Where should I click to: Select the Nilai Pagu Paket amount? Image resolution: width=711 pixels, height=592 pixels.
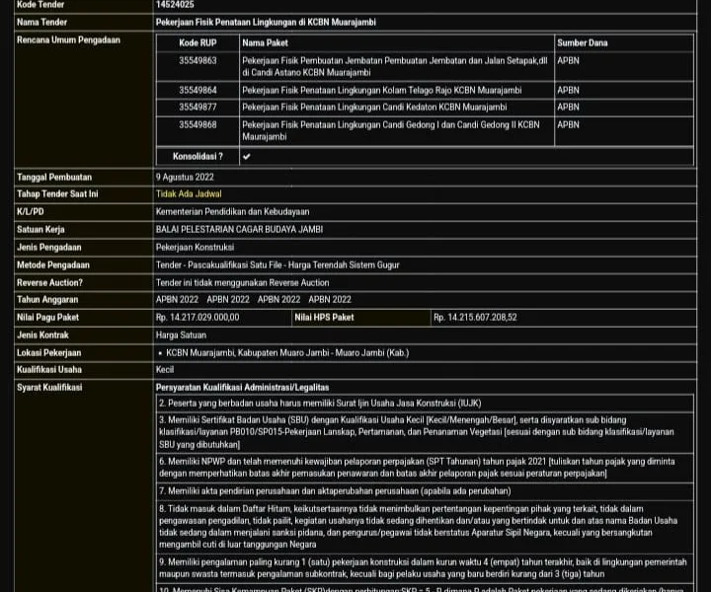(197, 318)
